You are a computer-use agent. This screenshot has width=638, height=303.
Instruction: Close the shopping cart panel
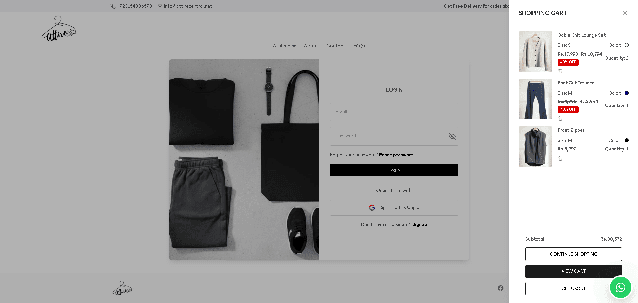point(625,13)
